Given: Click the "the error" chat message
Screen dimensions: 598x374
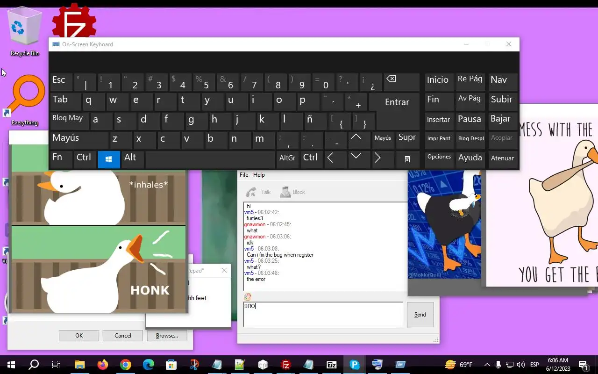Looking at the screenshot, I should 256,279.
